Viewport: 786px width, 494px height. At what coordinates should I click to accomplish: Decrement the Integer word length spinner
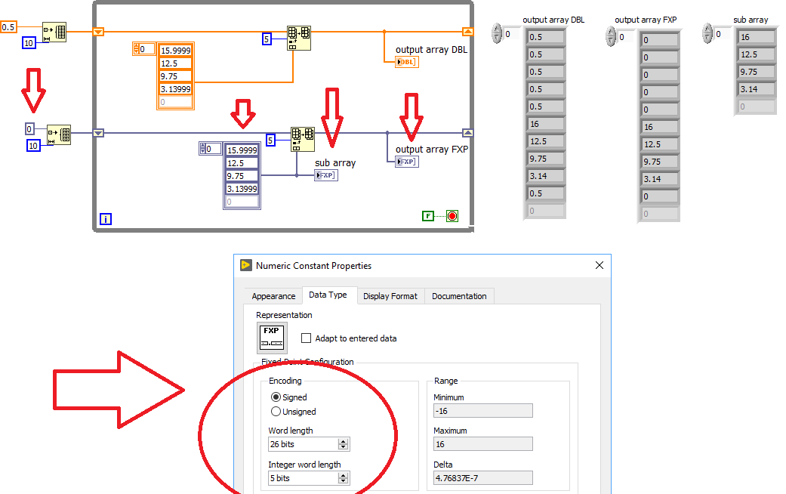[343, 480]
